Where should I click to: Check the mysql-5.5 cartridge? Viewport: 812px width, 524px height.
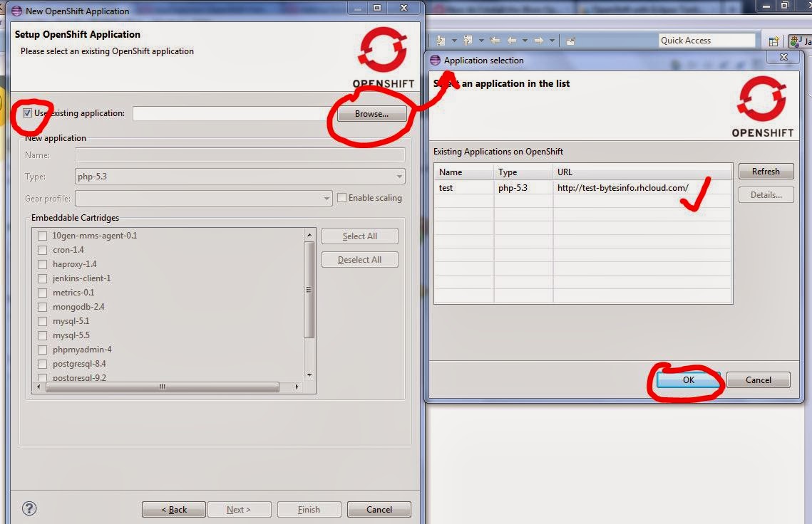[43, 335]
